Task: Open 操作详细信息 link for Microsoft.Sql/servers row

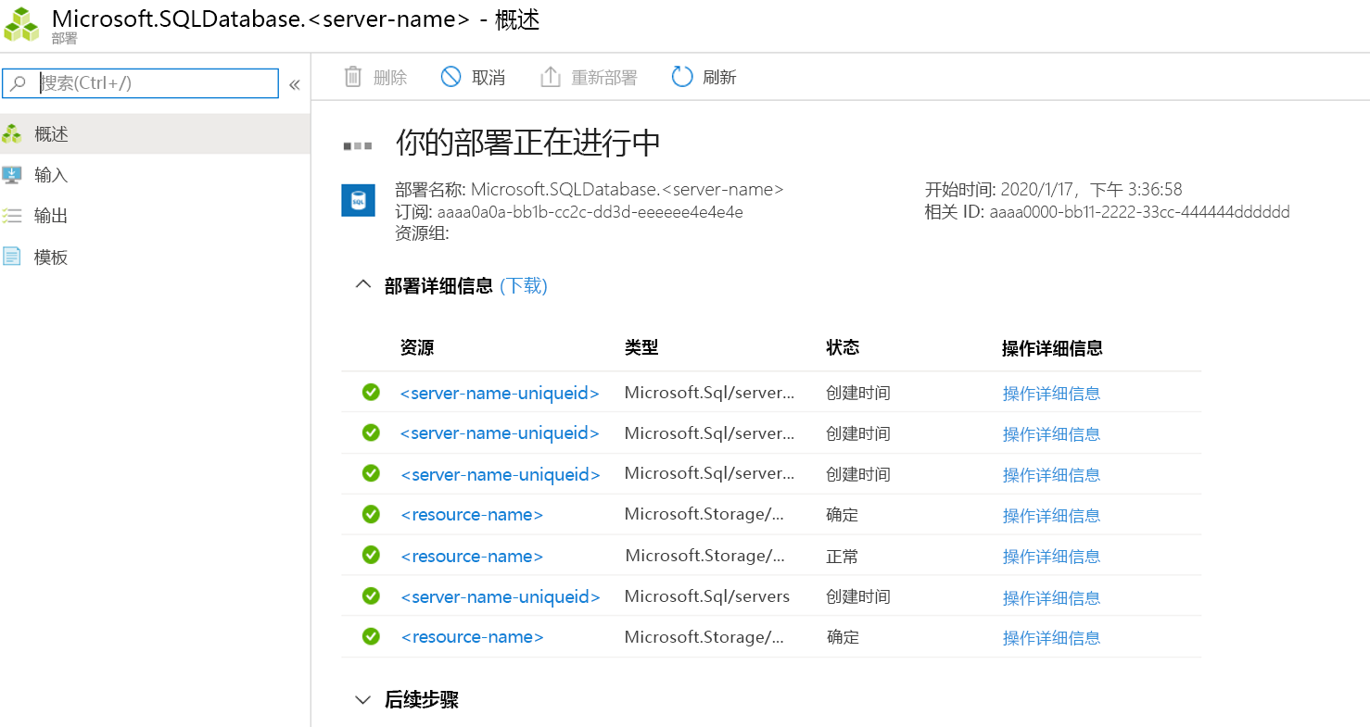Action: tap(1051, 597)
